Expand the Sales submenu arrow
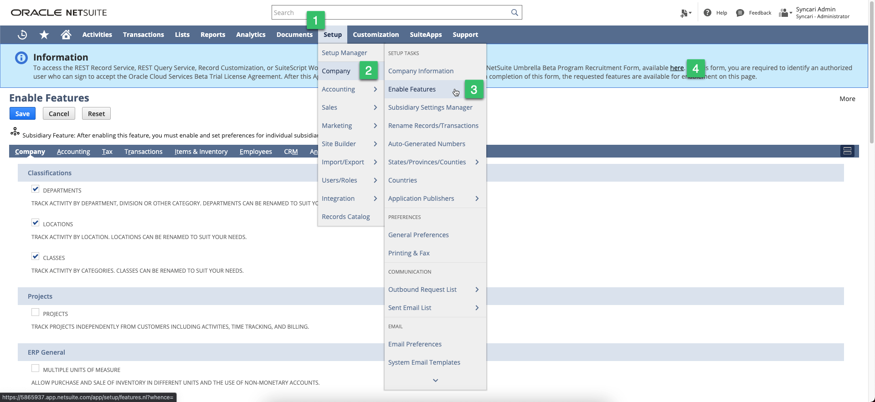This screenshot has width=875, height=402. click(x=376, y=107)
